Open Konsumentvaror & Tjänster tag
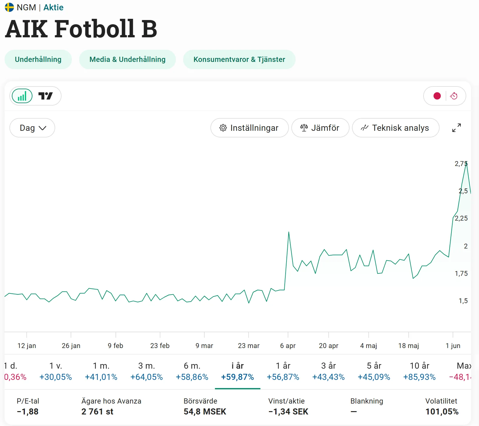 pos(239,59)
